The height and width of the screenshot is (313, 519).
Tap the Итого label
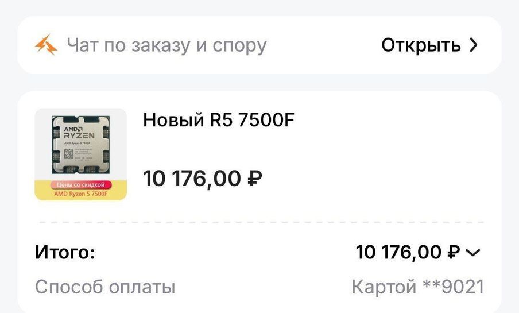pos(65,252)
